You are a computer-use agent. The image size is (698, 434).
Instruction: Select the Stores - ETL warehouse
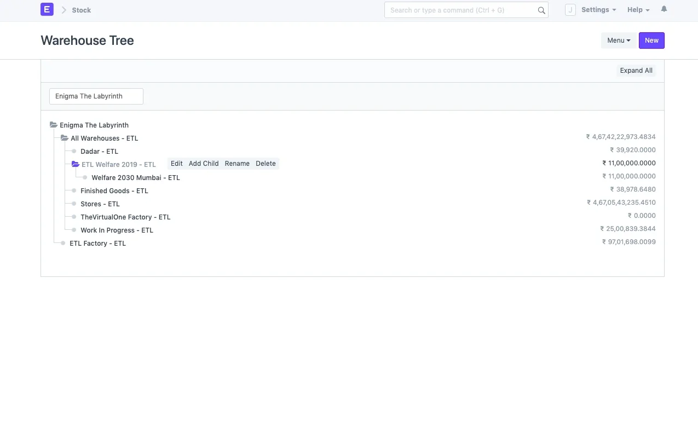(x=100, y=204)
